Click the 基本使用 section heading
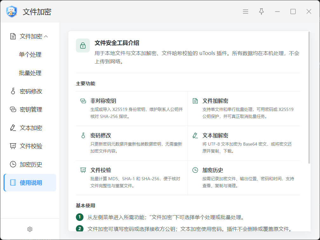This screenshot has height=240, width=320. 85,205
